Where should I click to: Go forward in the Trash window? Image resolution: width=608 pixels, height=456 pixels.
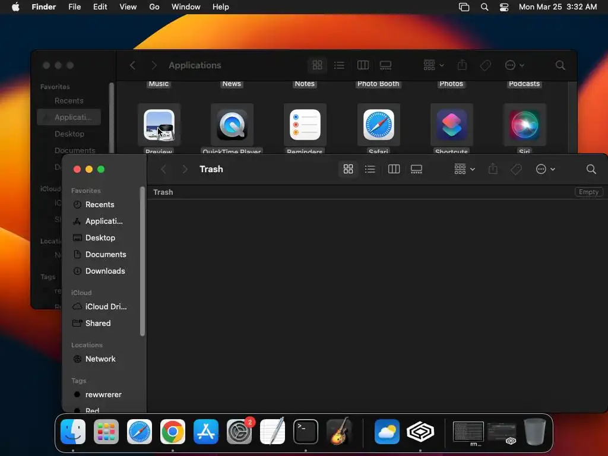(x=185, y=169)
